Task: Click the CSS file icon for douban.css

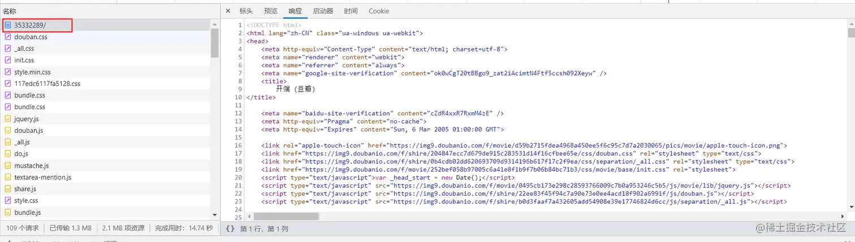Action: tap(8, 37)
